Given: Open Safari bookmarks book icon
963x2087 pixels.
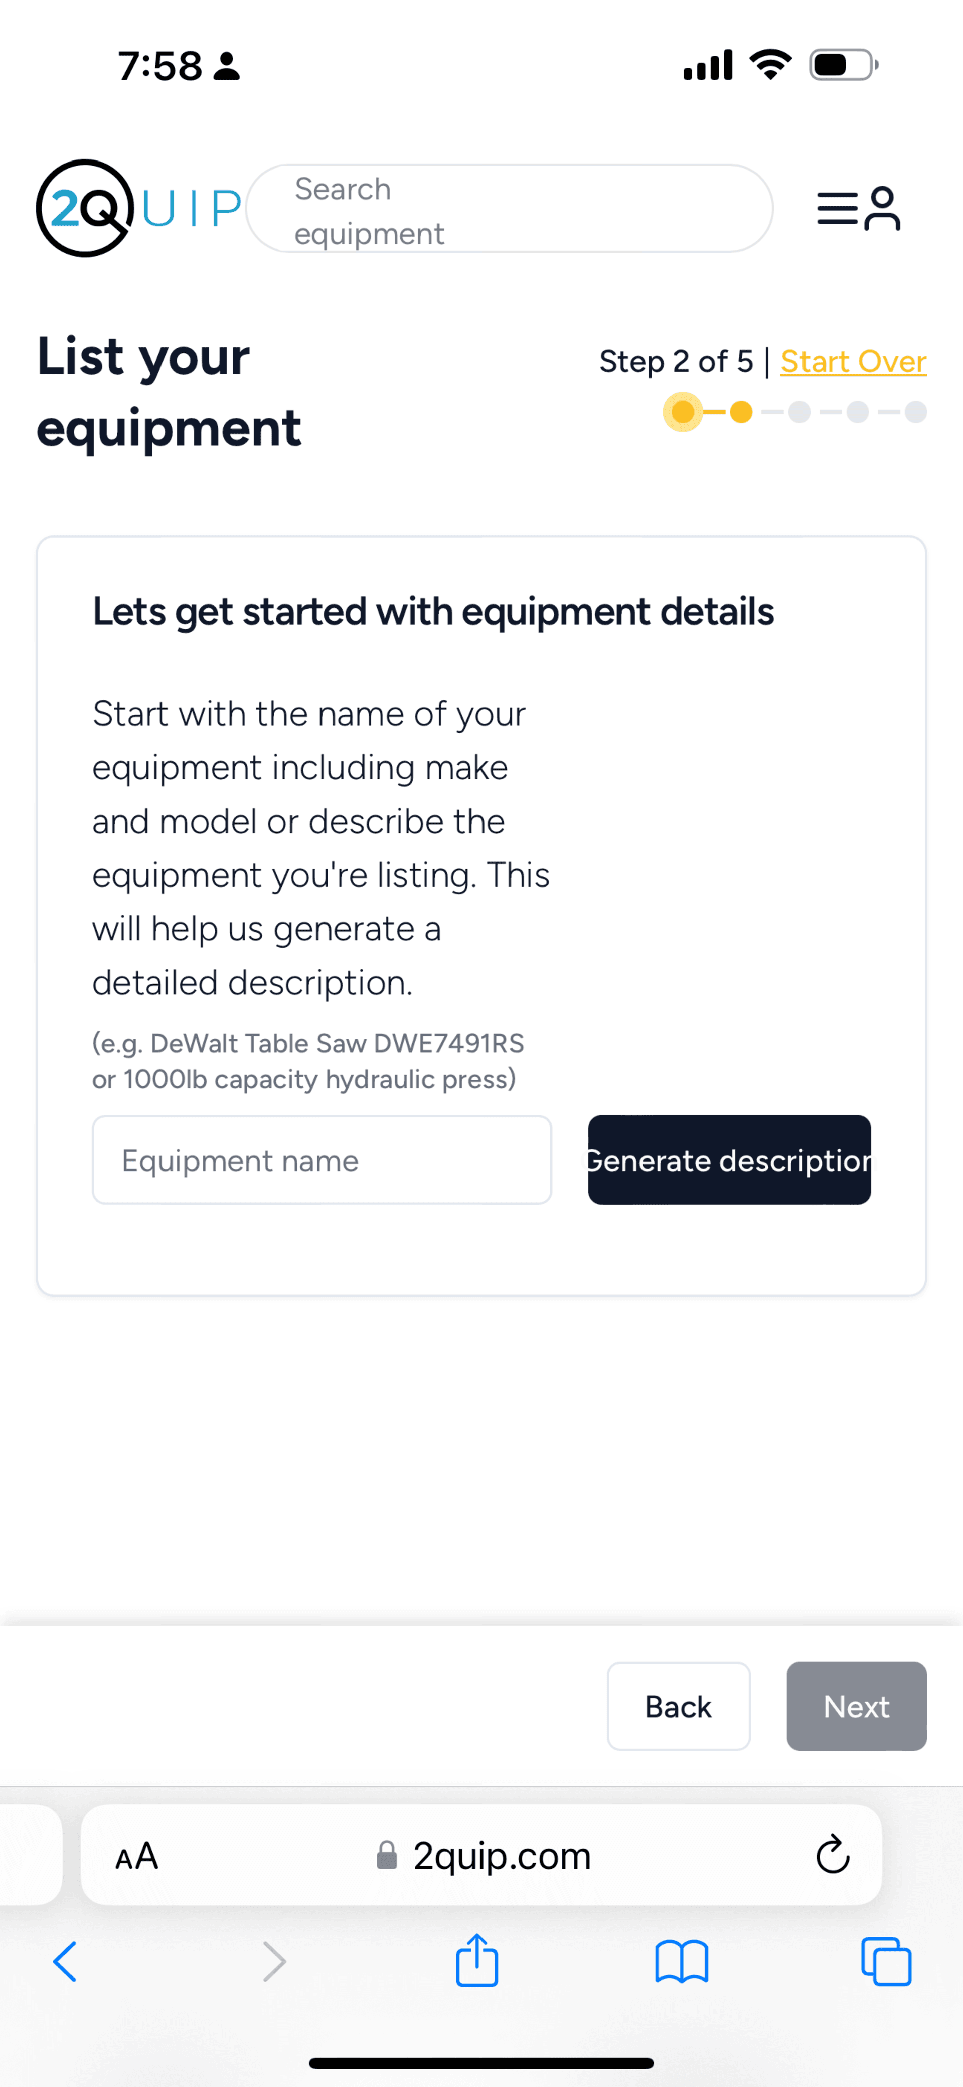Looking at the screenshot, I should click(682, 1962).
